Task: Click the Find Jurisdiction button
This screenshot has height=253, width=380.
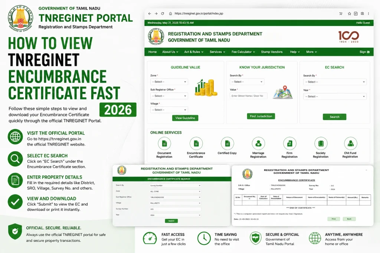Action: coord(261,116)
